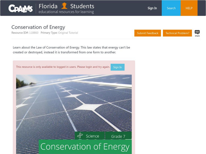Click the DNA icon on the Science badge
The image size is (206, 154).
click(x=80, y=136)
